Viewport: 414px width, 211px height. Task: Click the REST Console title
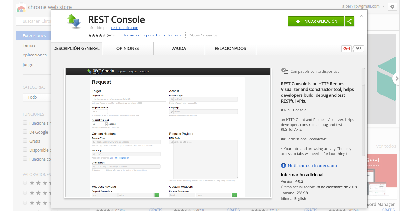coord(116,20)
